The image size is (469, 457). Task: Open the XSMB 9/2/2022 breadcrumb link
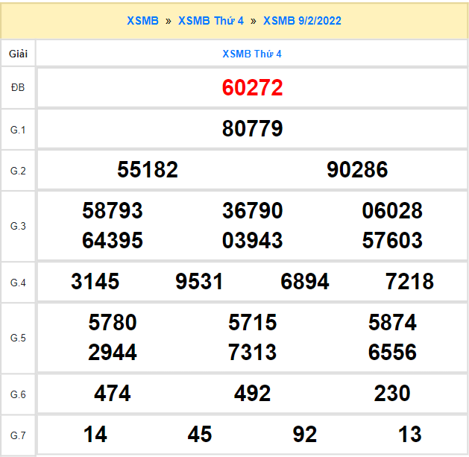(x=302, y=21)
